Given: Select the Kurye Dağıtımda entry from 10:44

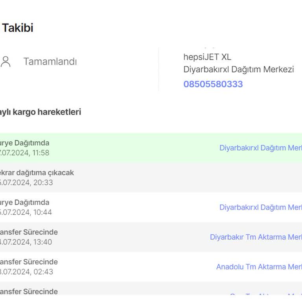Looking at the screenshot, I should tap(24, 203).
